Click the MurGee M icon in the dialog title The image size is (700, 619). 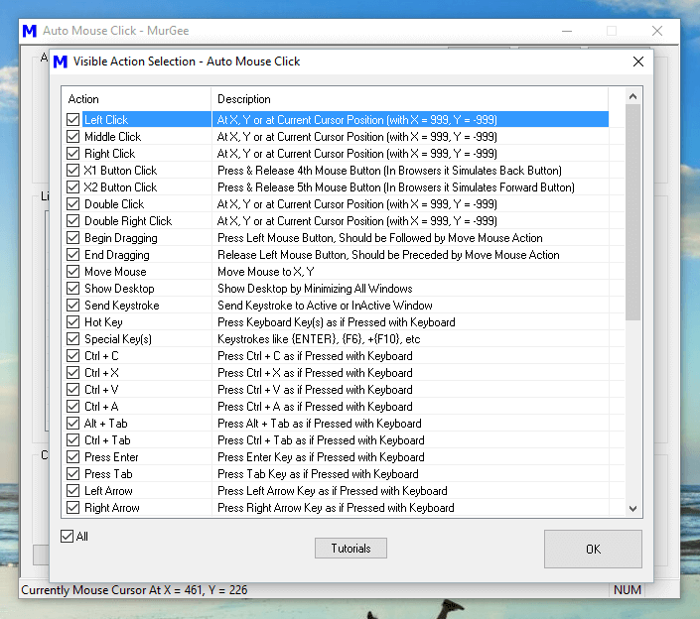(61, 62)
